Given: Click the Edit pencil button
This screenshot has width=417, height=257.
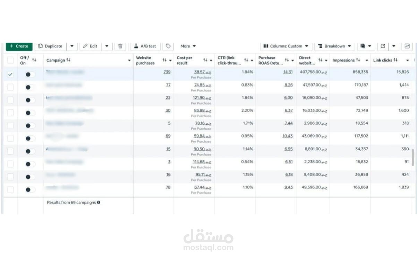Looking at the screenshot, I should point(91,46).
